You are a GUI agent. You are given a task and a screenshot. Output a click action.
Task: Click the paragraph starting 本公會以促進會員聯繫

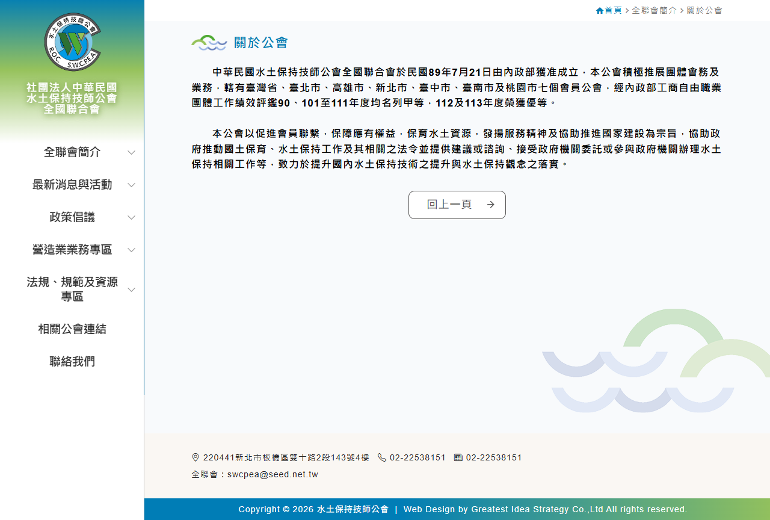pos(457,149)
